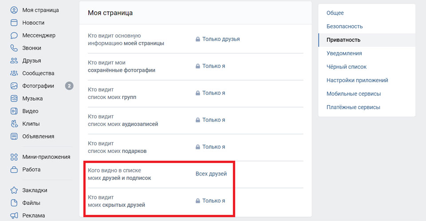This screenshot has width=426, height=221.
Task: Open the Мини-приложения grid icon
Action: pos(14,157)
